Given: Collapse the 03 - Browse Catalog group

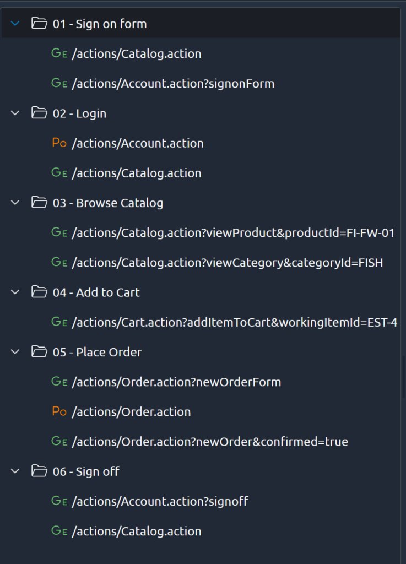Looking at the screenshot, I should [x=15, y=203].
